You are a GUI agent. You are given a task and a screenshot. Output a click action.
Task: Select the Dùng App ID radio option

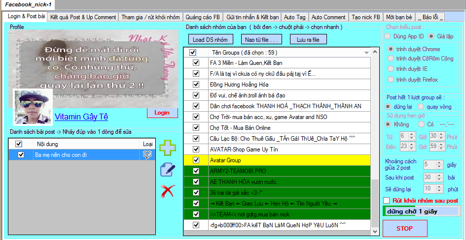pos(387,36)
